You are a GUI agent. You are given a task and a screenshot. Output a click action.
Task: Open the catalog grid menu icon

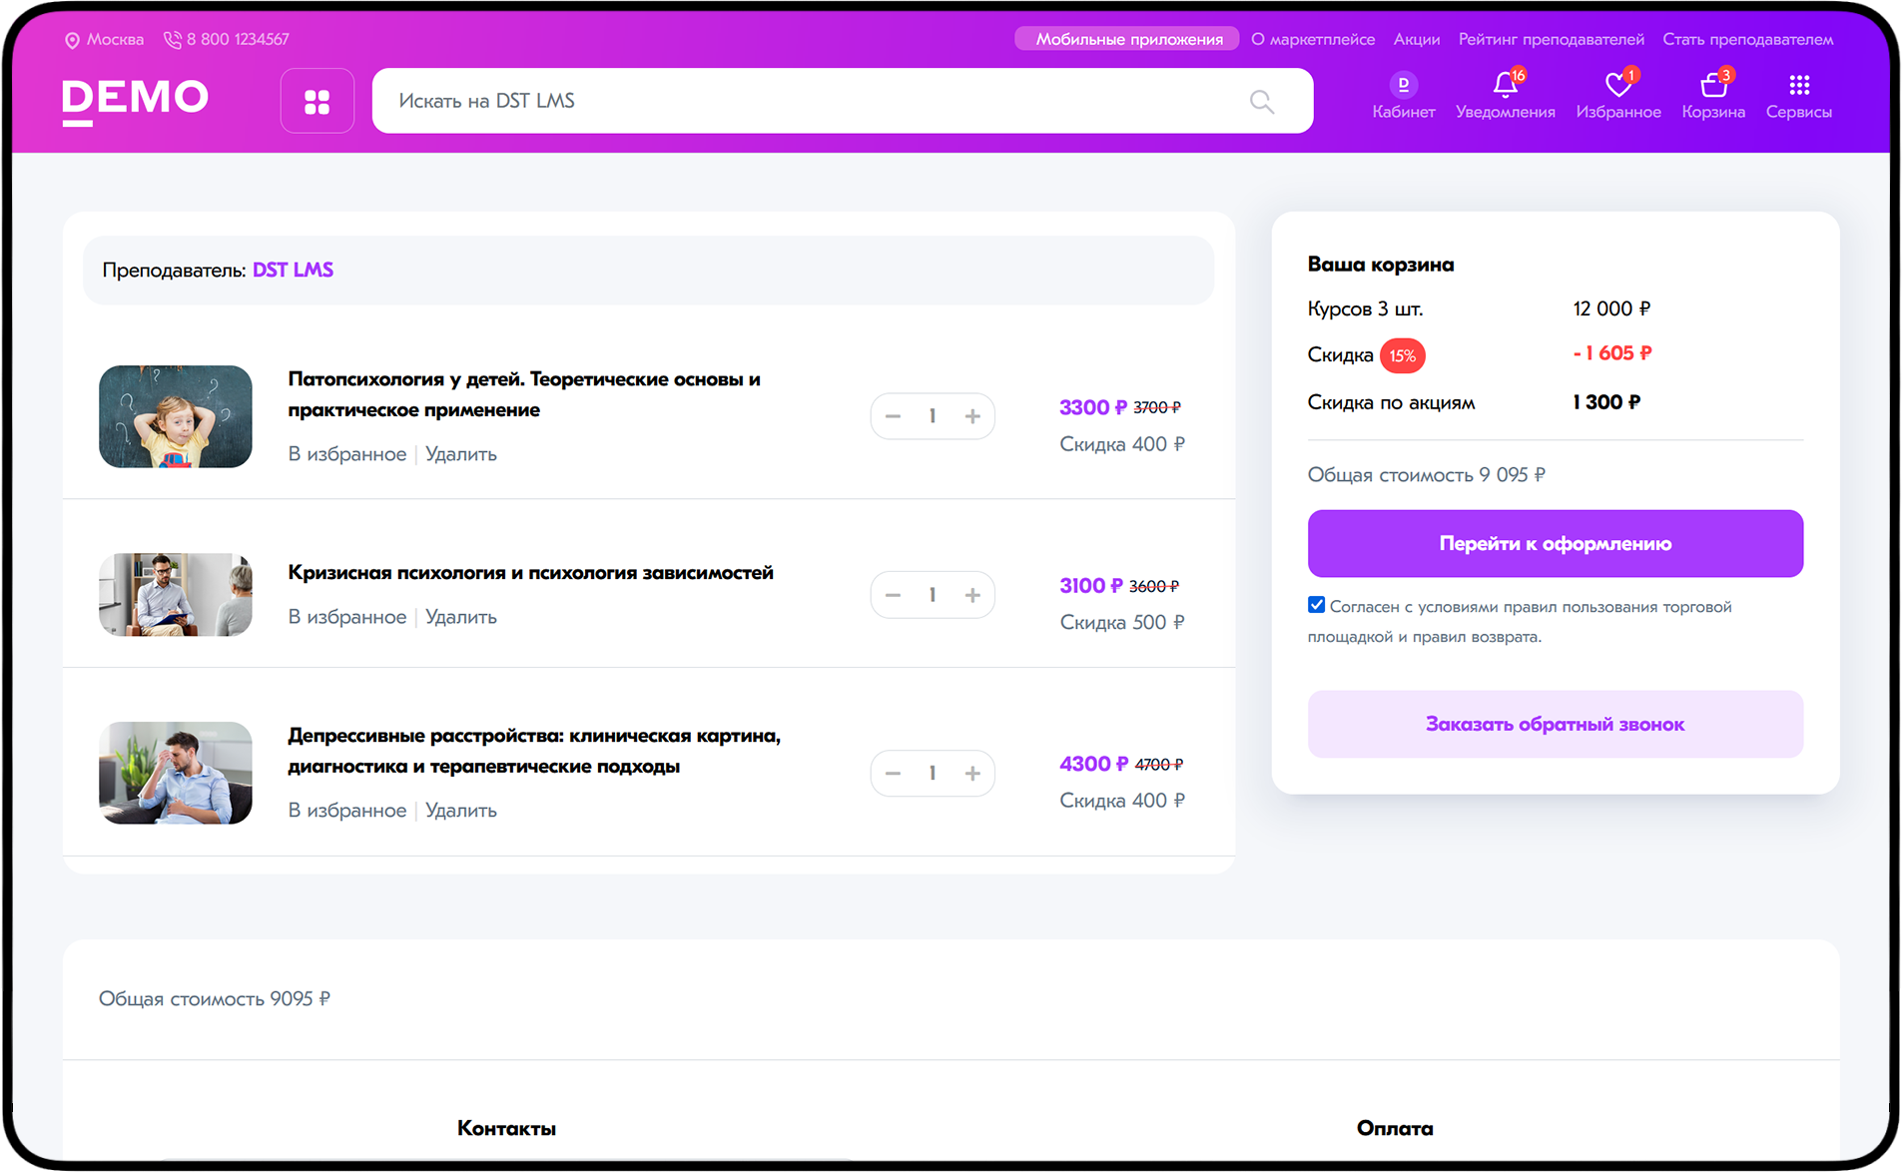click(x=317, y=101)
